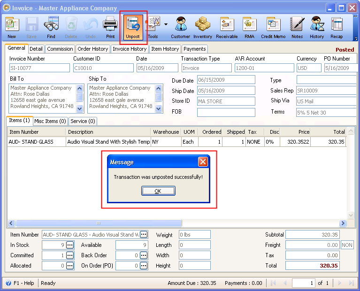The height and width of the screenshot is (291, 360).
Task: Click the Terms field 5% 5 Net 30
Action: pyautogui.click(x=326, y=113)
